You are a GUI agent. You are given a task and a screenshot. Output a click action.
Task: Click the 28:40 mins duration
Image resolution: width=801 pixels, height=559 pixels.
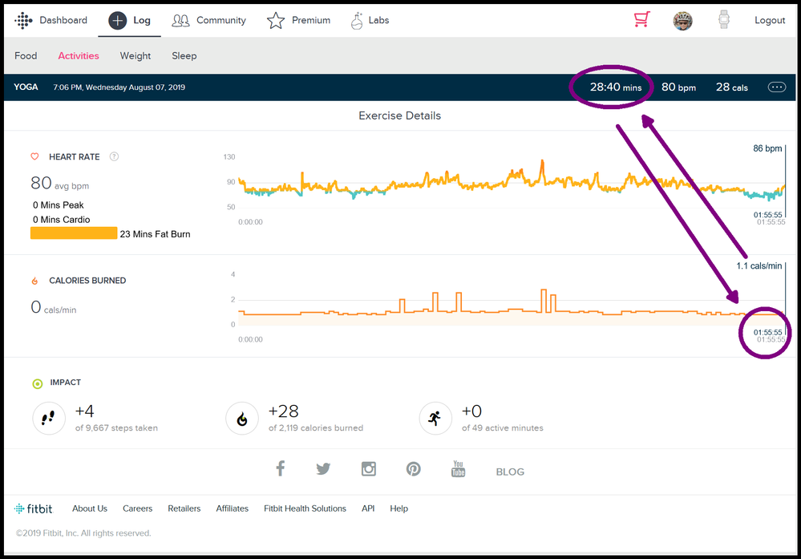click(616, 87)
